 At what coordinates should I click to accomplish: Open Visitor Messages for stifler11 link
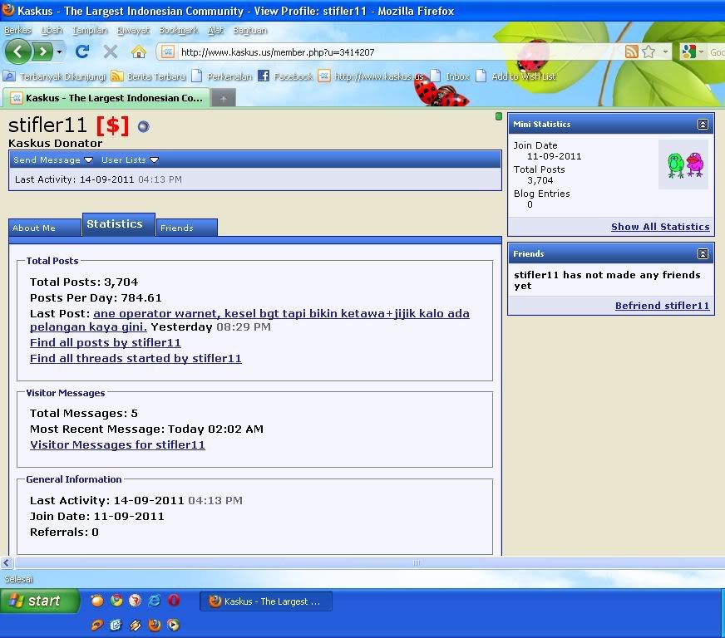click(117, 445)
